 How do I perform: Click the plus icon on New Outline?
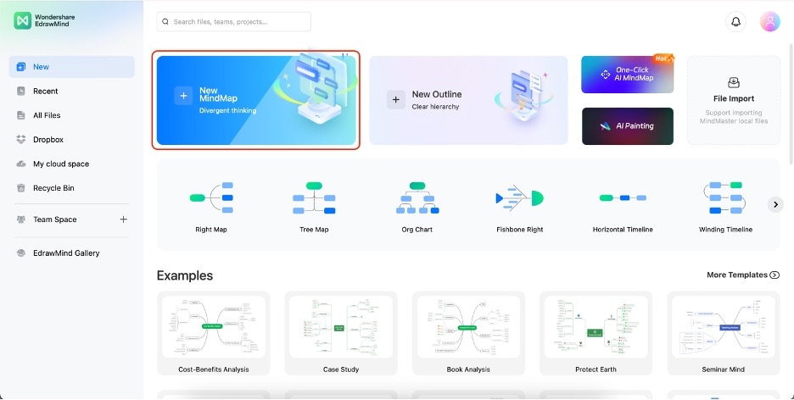[x=396, y=100]
